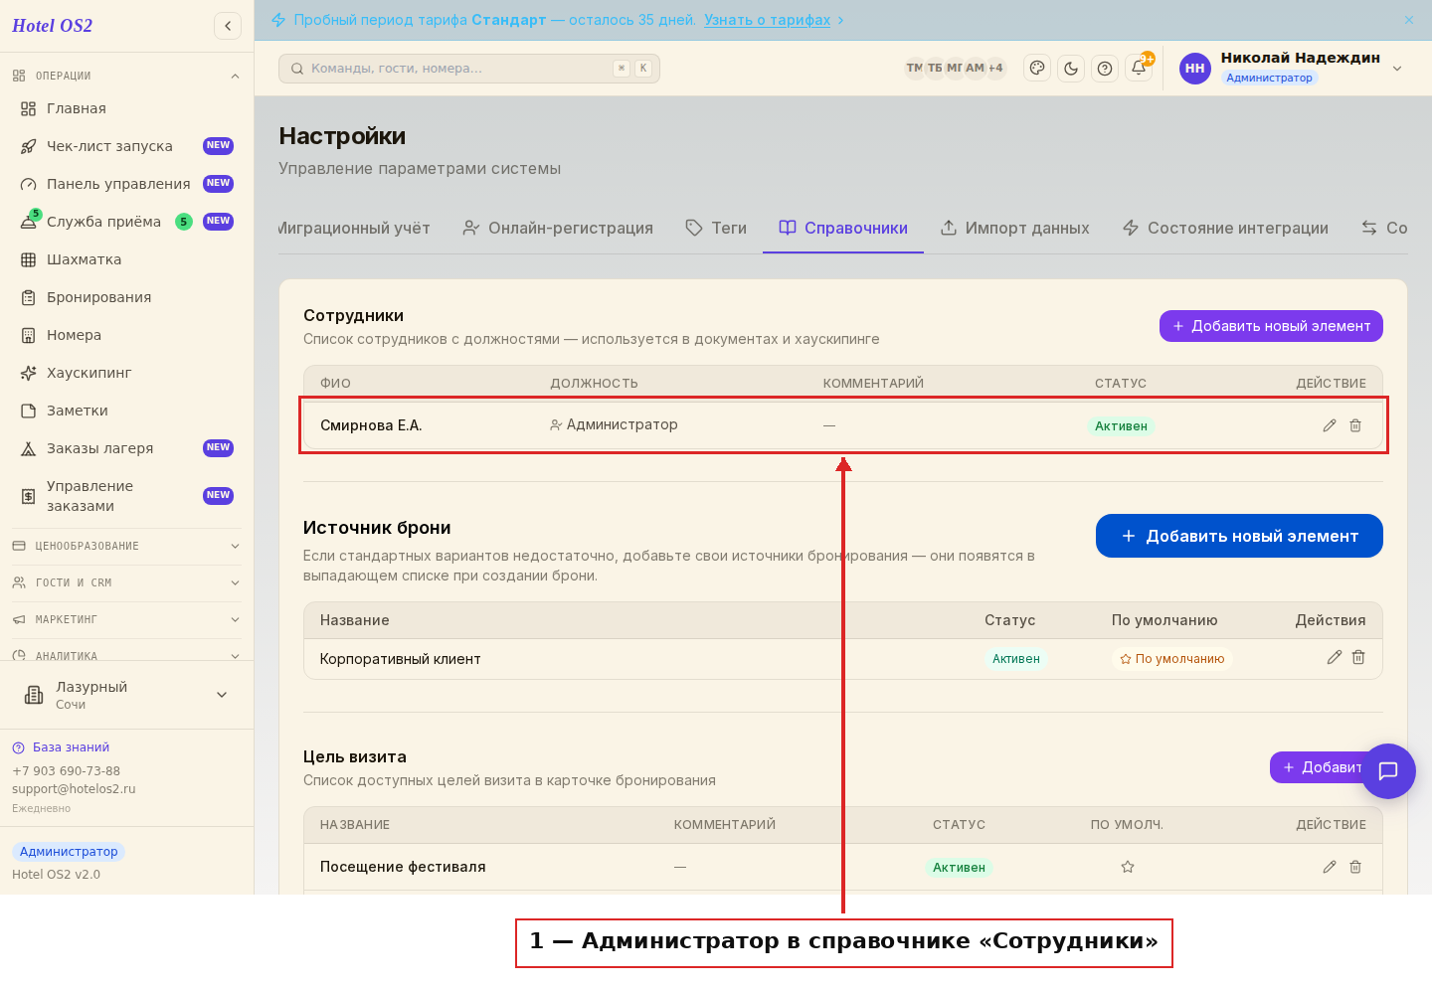Screen dimensions: 1432x991
Task: Edit Посещение фестиваля visit purpose
Action: pyautogui.click(x=1330, y=867)
